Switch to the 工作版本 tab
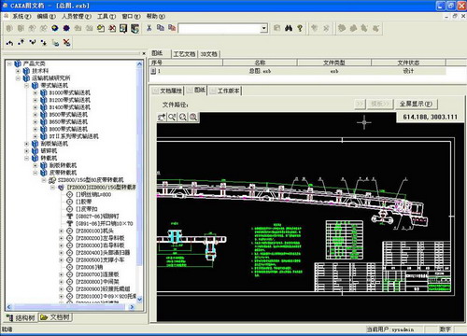This screenshot has width=467, height=336. [225, 91]
